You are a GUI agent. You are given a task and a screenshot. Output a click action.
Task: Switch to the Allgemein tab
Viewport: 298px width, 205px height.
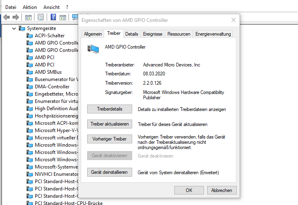(x=93, y=34)
